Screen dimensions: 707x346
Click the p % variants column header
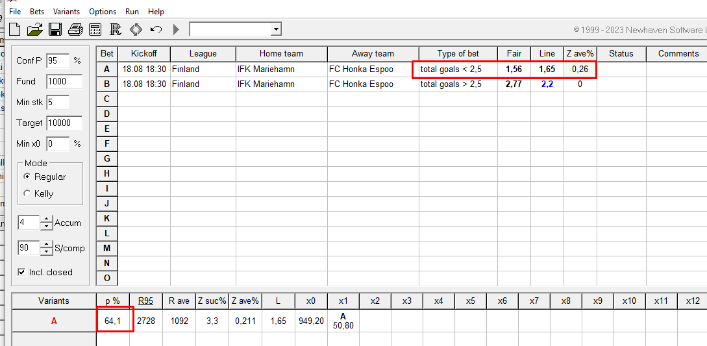point(113,301)
